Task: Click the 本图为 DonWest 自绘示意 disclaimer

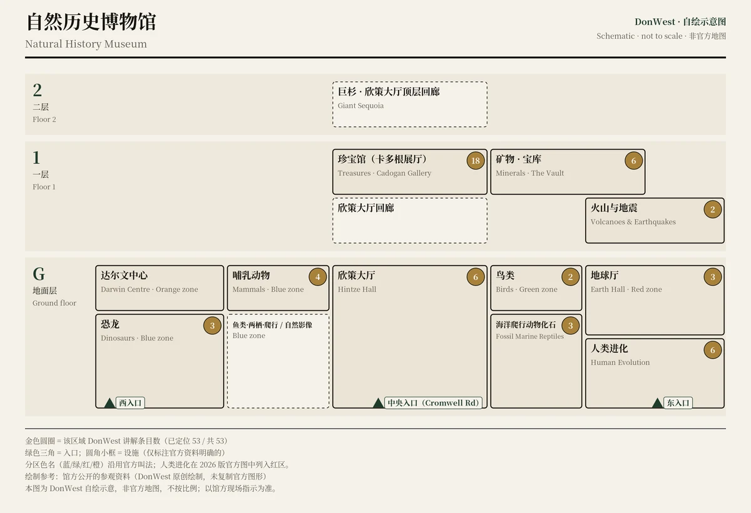Action: [151, 489]
